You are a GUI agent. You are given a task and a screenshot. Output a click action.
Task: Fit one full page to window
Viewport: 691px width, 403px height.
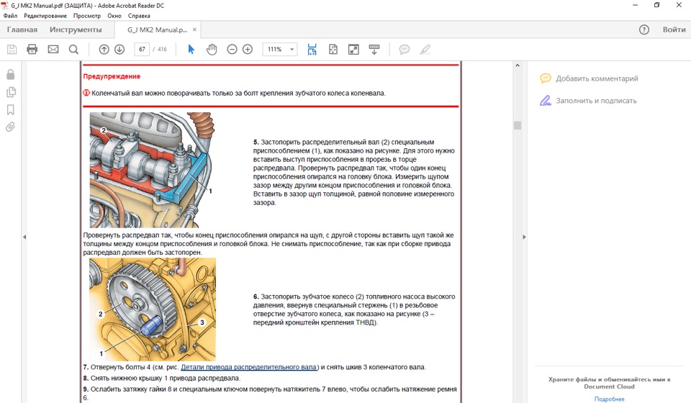(x=333, y=50)
